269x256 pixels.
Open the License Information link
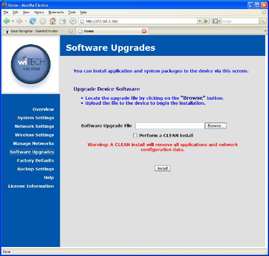(x=31, y=186)
